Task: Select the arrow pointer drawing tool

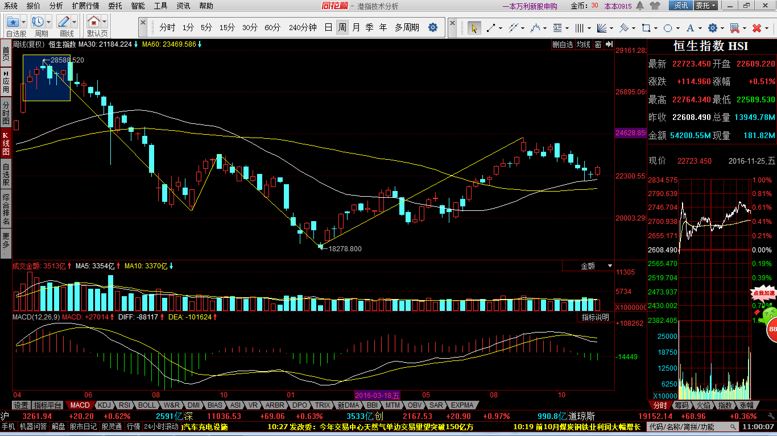Action: pos(473,28)
